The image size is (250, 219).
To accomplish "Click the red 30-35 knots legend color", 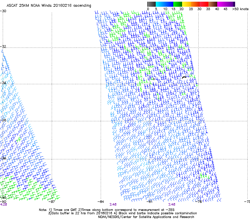I will pyautogui.click(x=204, y=4).
